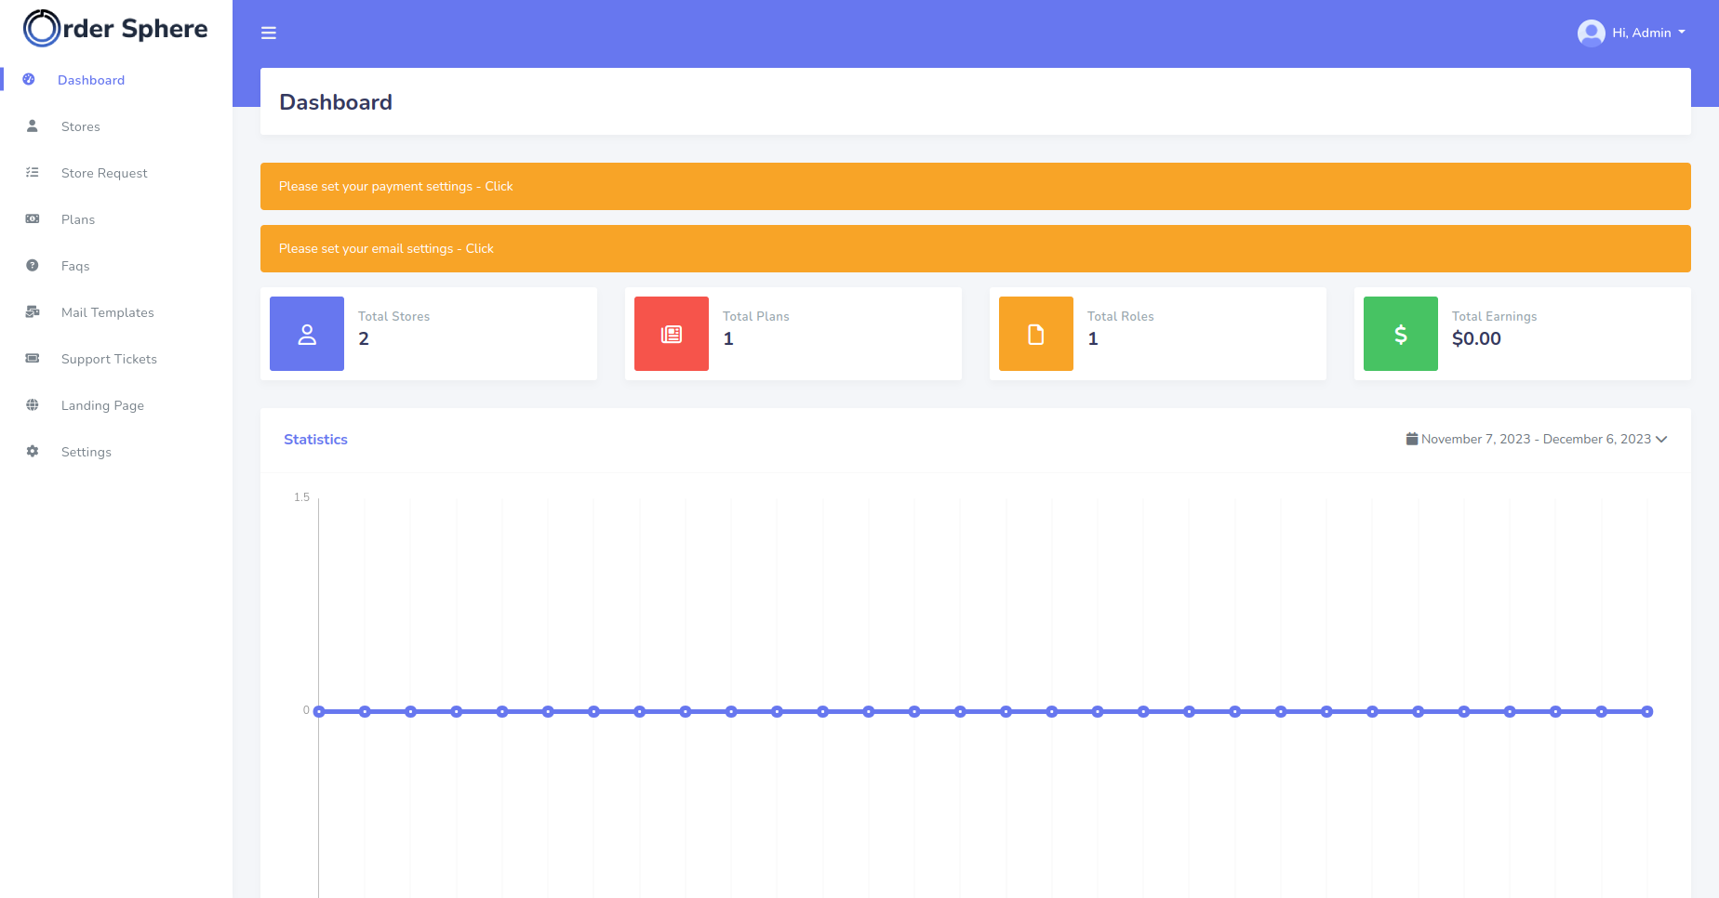
Task: Click the Admin avatar icon
Action: point(1591,33)
